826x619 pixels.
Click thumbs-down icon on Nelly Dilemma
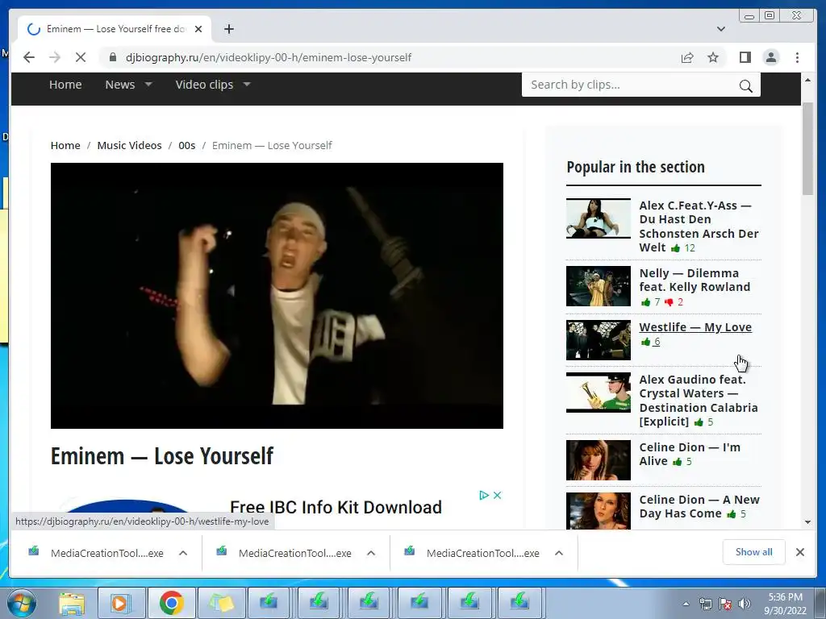[669, 302]
